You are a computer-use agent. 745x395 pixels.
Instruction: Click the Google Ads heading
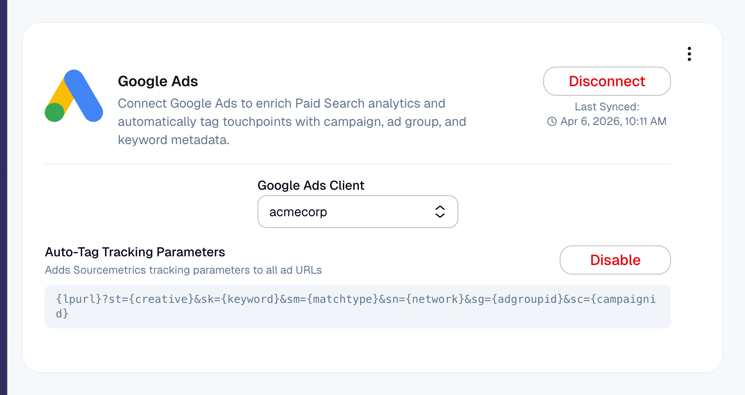click(158, 81)
